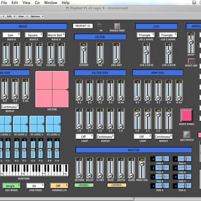Open the Warm Bell waveform selector
This screenshot has width=201, height=201.
[56, 35]
